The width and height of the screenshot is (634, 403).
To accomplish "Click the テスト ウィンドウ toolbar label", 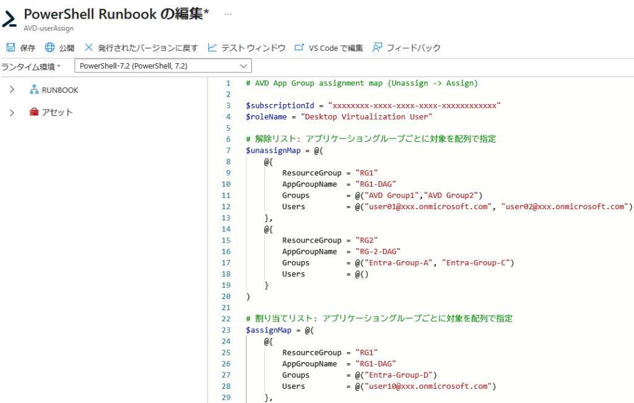I will click(x=253, y=48).
